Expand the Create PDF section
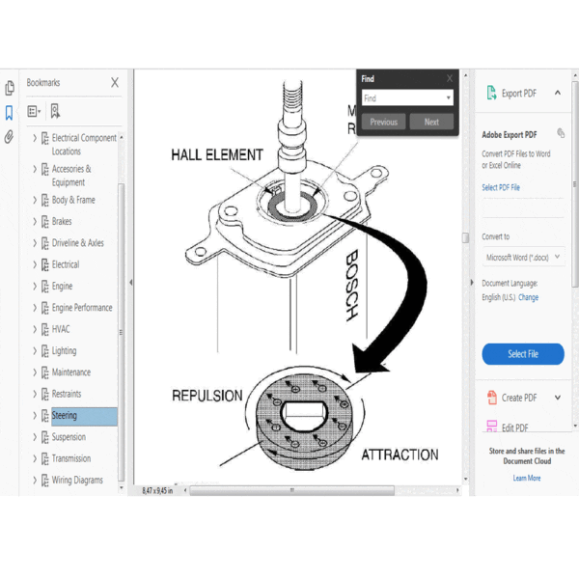The height and width of the screenshot is (579, 579). point(558,398)
